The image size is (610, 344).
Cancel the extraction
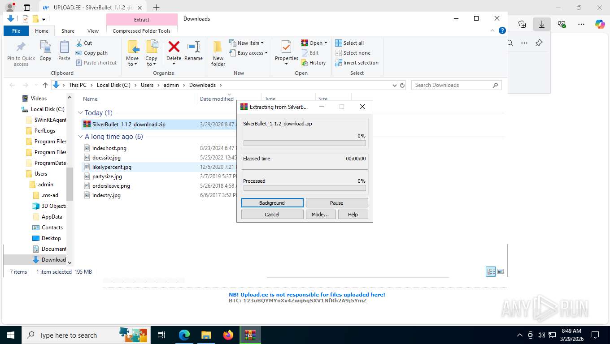pos(272,215)
